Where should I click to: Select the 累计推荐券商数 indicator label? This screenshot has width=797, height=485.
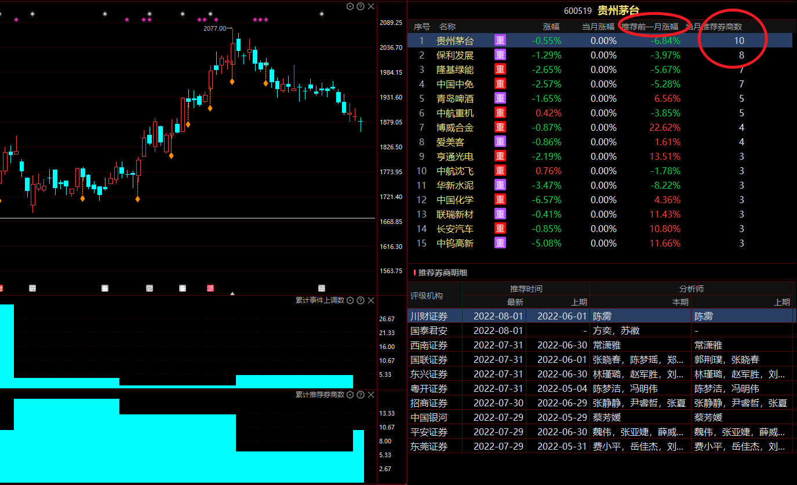[320, 395]
